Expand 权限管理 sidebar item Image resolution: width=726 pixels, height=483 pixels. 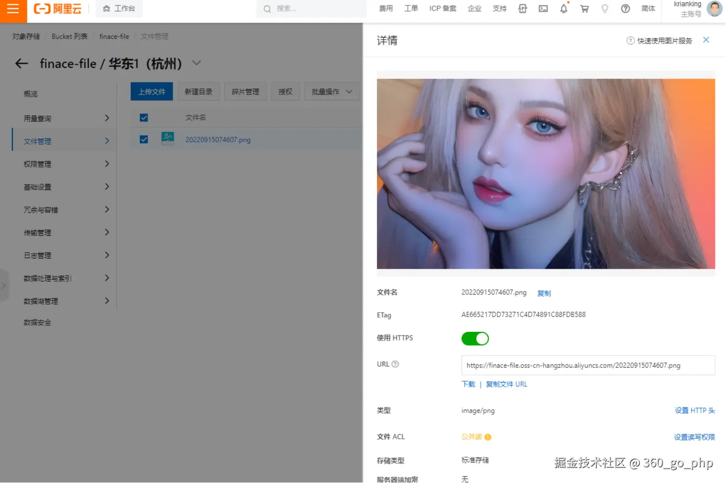click(x=65, y=164)
